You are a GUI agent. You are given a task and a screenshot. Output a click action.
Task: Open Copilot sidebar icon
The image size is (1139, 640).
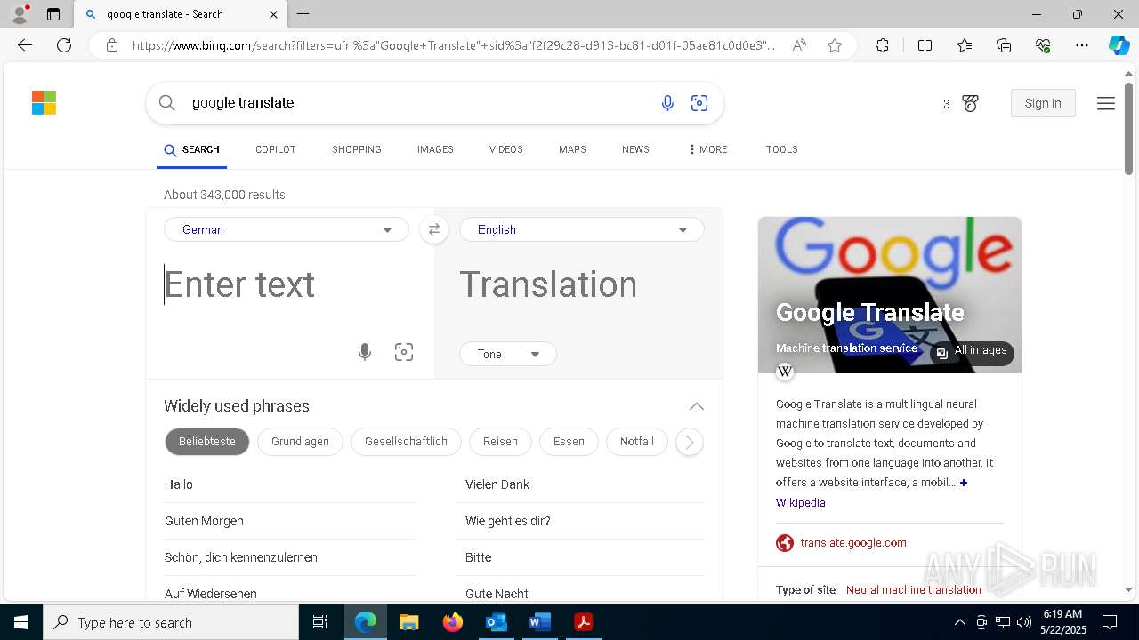(x=1119, y=45)
